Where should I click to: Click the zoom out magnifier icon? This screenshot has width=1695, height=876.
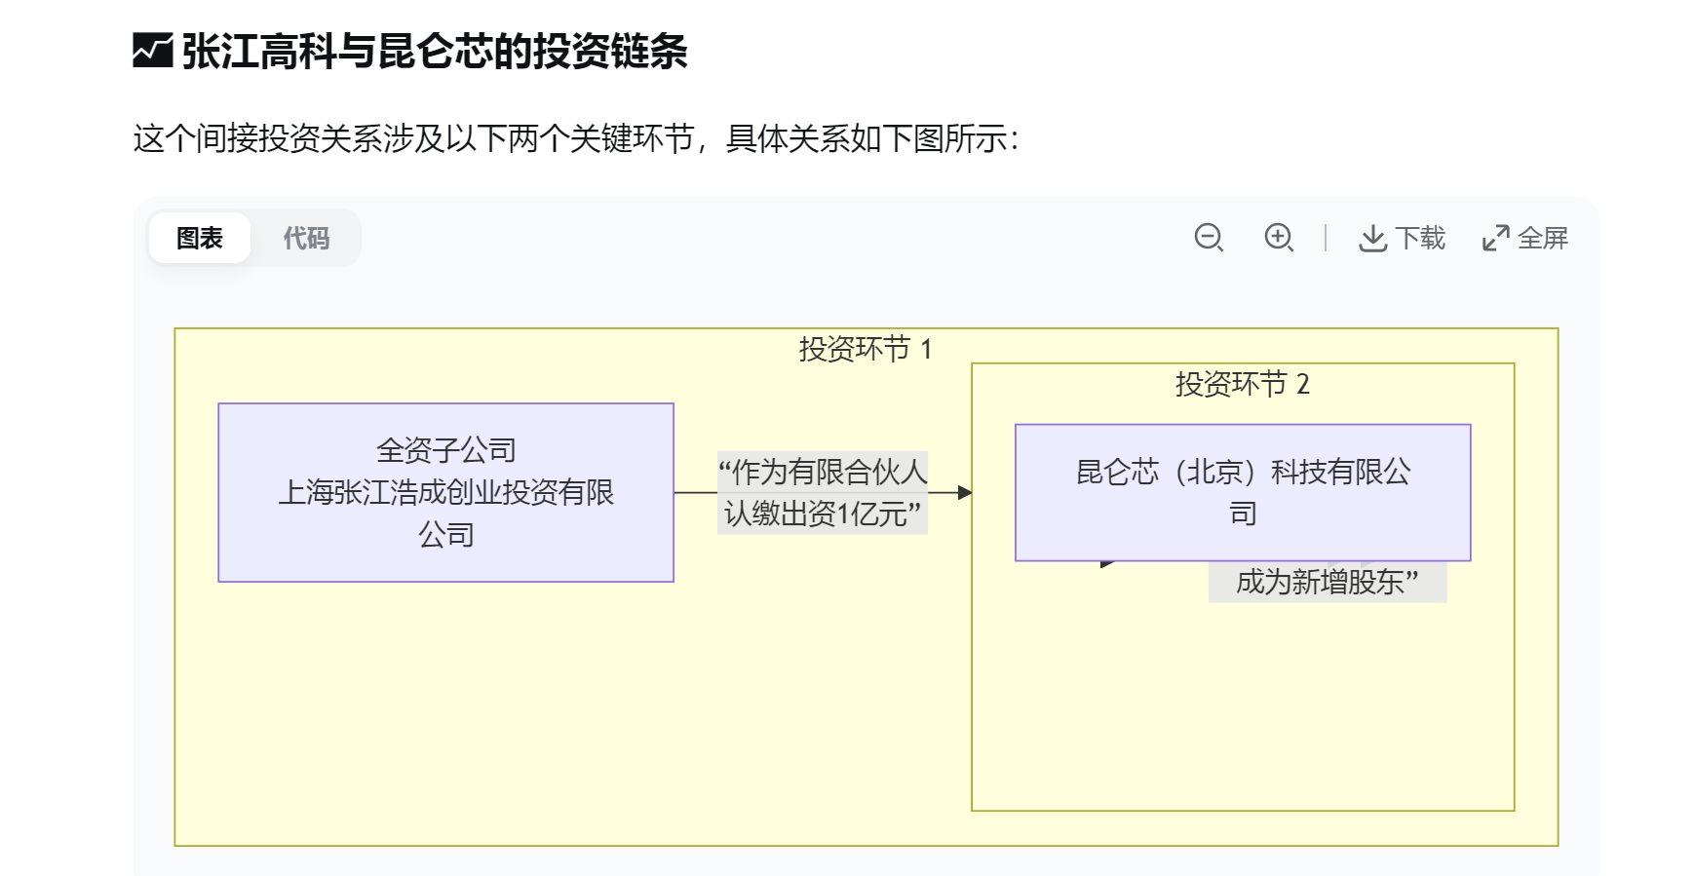coord(1209,238)
